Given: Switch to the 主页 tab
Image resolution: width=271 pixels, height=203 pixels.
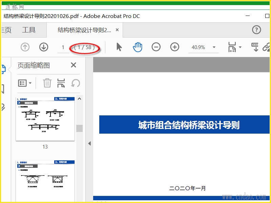Looking at the screenshot, I should point(6,30).
